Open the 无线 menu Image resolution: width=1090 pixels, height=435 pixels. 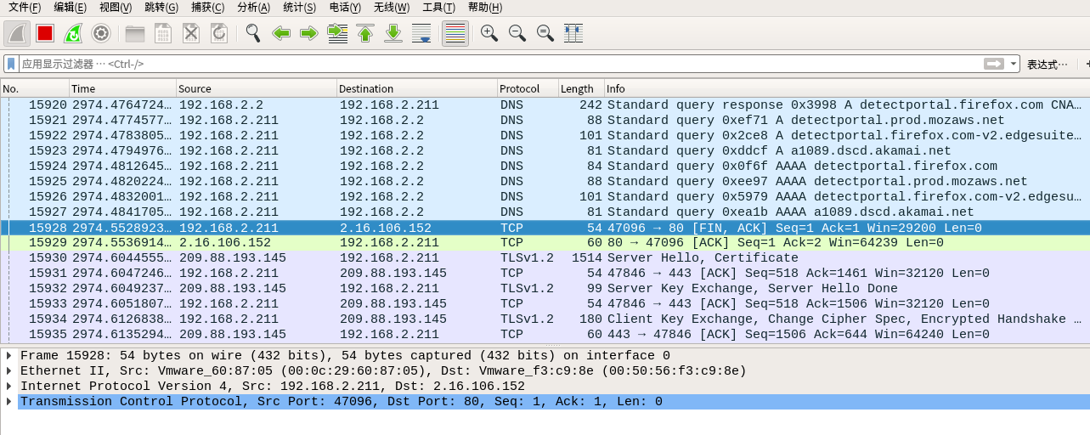tap(391, 8)
